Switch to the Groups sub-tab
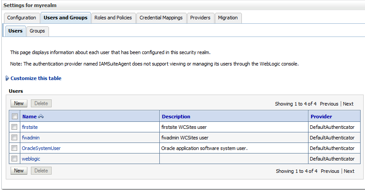 (x=37, y=31)
